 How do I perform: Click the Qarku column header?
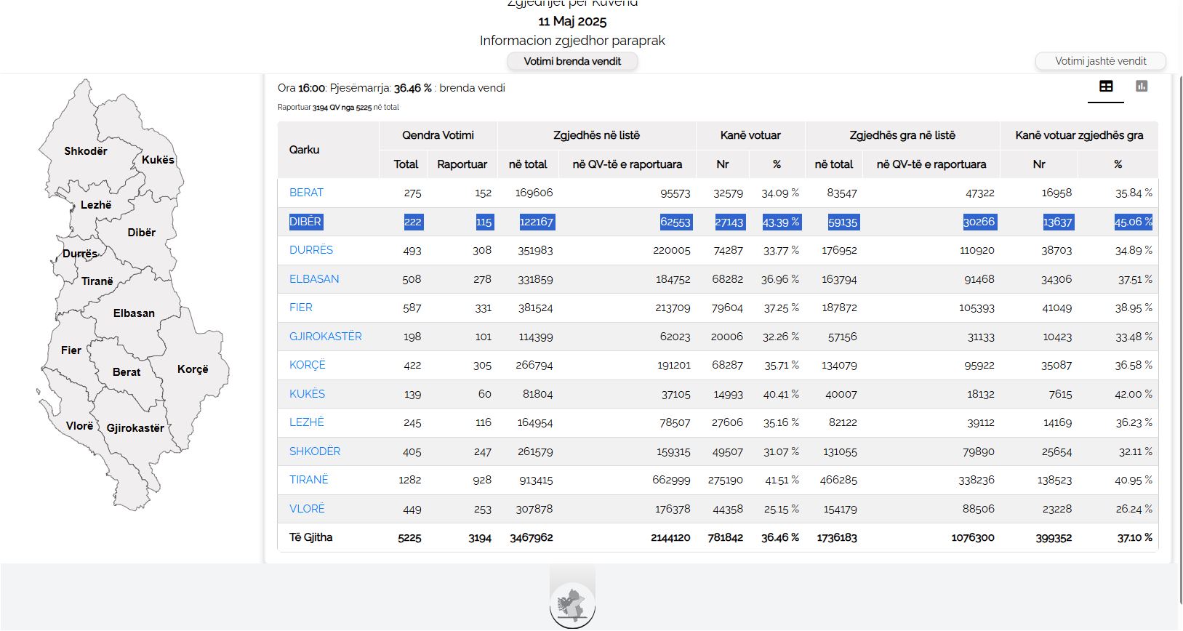tap(304, 150)
